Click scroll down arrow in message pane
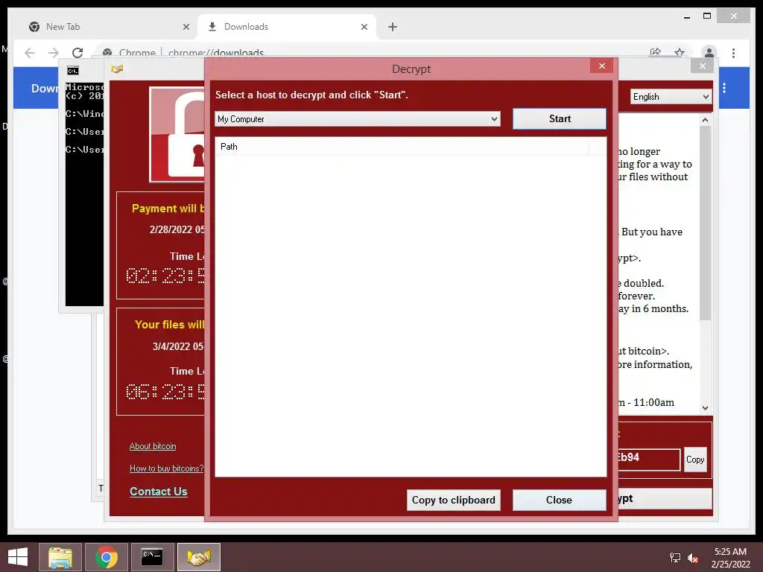The width and height of the screenshot is (763, 572). 705,408
